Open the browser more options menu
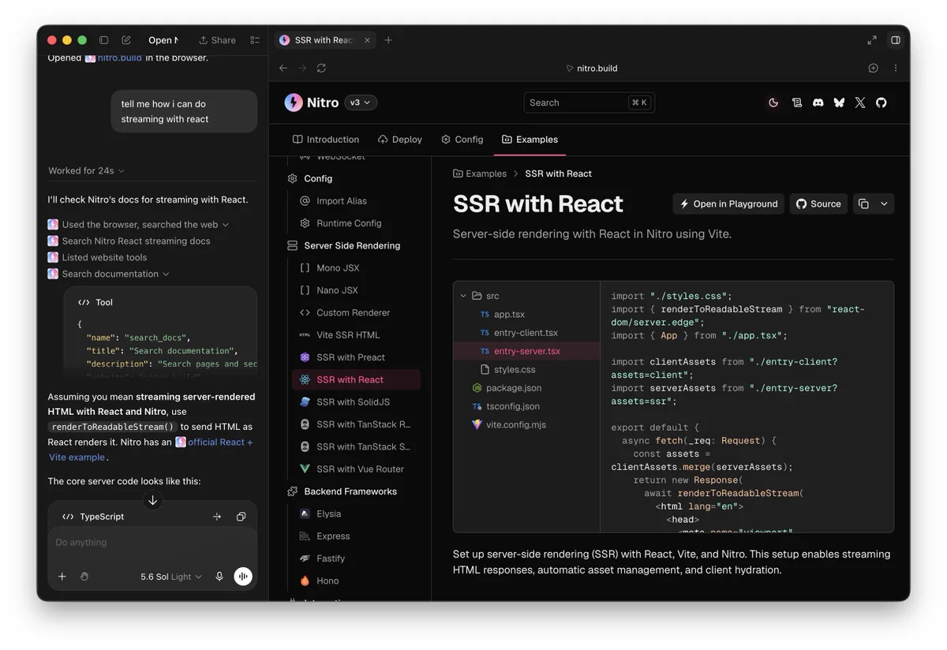This screenshot has height=650, width=947. (896, 69)
